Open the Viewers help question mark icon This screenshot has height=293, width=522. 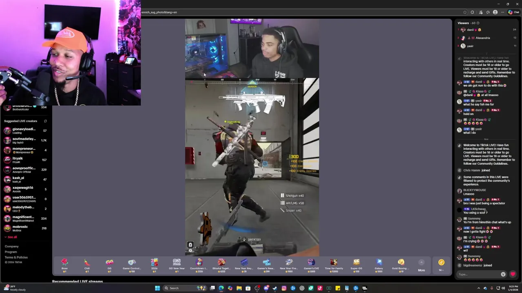pyautogui.click(x=478, y=23)
